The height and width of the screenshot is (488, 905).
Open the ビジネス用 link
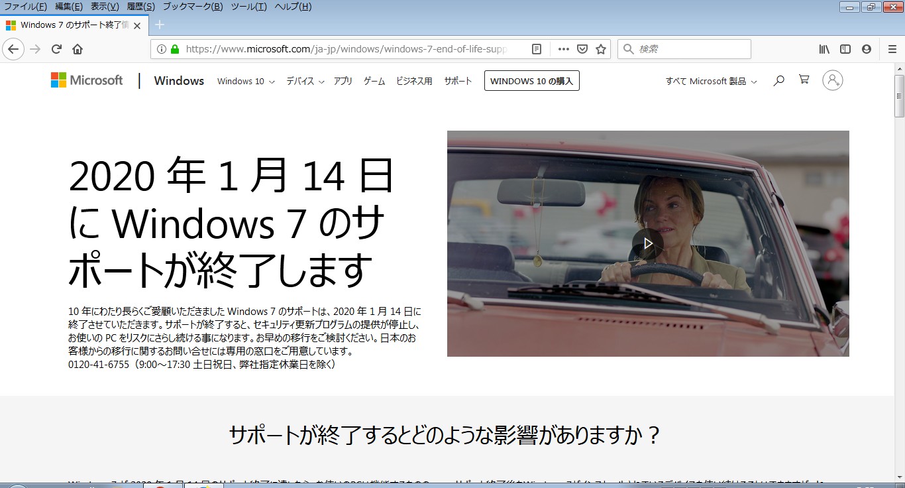click(414, 81)
